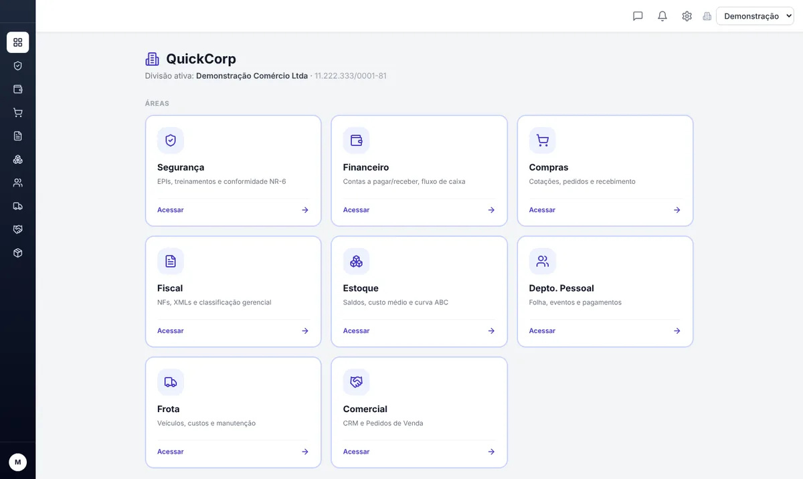Viewport: 803px width, 479px height.
Task: Click the QuickCorp heading text
Action: (201, 59)
